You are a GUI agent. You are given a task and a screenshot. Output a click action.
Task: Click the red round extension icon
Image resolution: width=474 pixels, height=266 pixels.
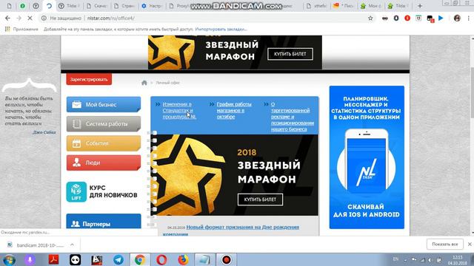(407, 18)
